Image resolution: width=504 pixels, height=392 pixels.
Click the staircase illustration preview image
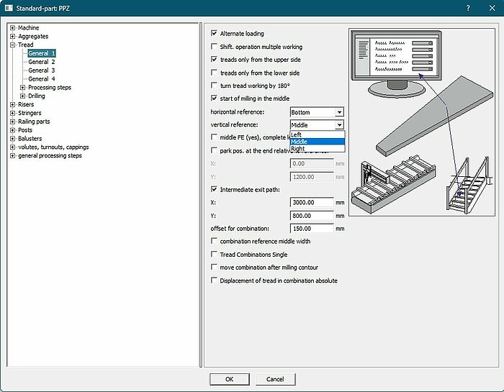(422, 122)
